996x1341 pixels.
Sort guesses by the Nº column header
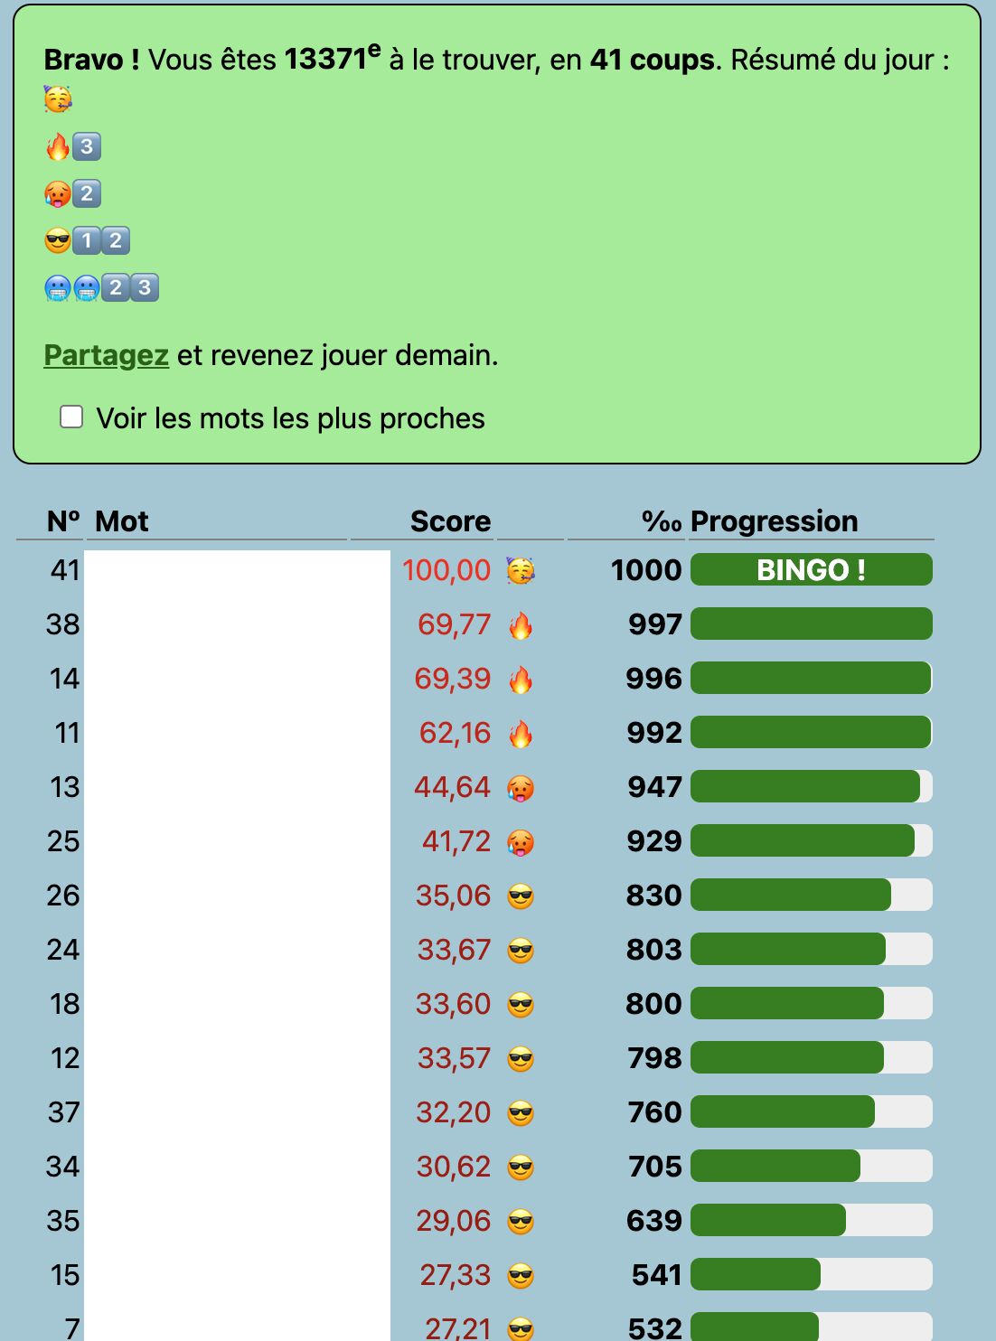[63, 521]
